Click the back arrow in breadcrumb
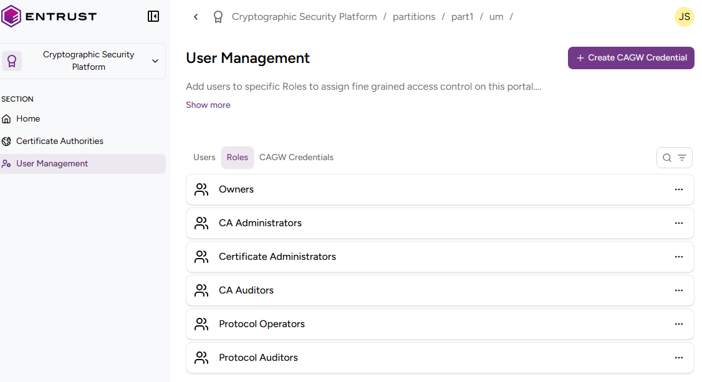 (196, 17)
